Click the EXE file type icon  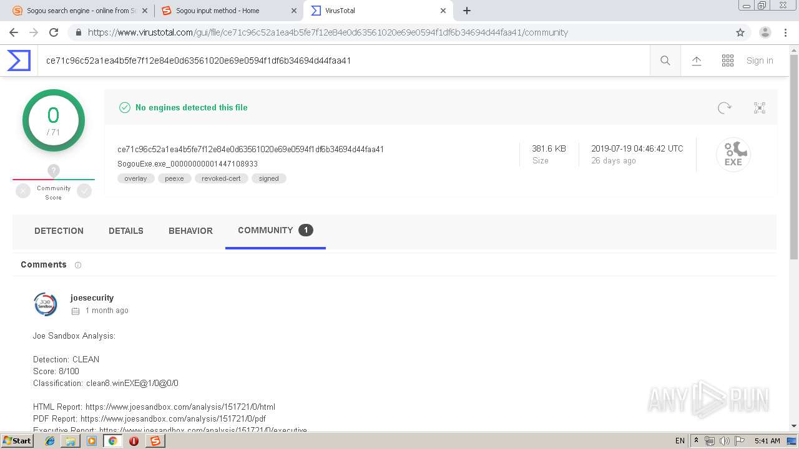733,155
